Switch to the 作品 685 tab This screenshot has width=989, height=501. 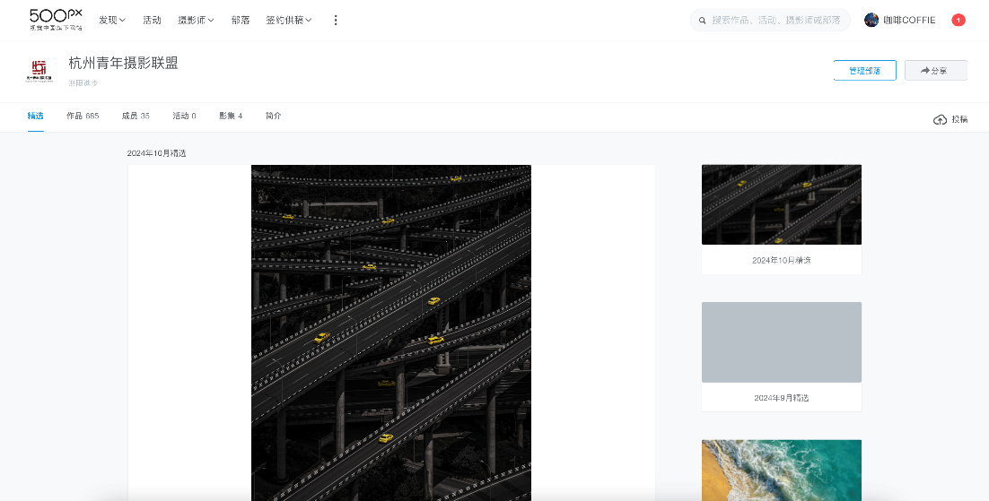click(x=83, y=116)
